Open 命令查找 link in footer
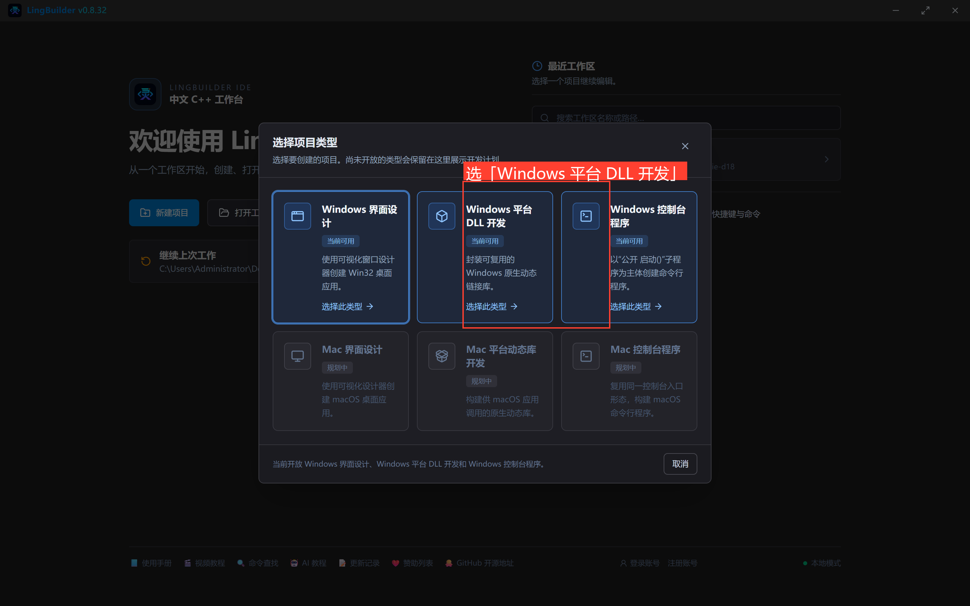The height and width of the screenshot is (606, 970). coord(257,563)
